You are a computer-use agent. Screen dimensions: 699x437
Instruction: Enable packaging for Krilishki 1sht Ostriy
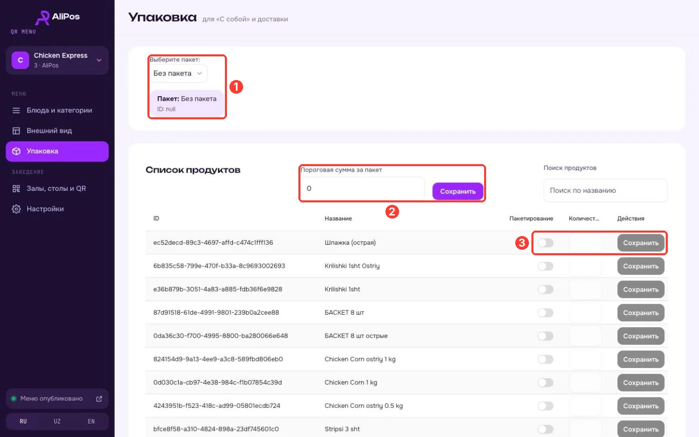546,266
